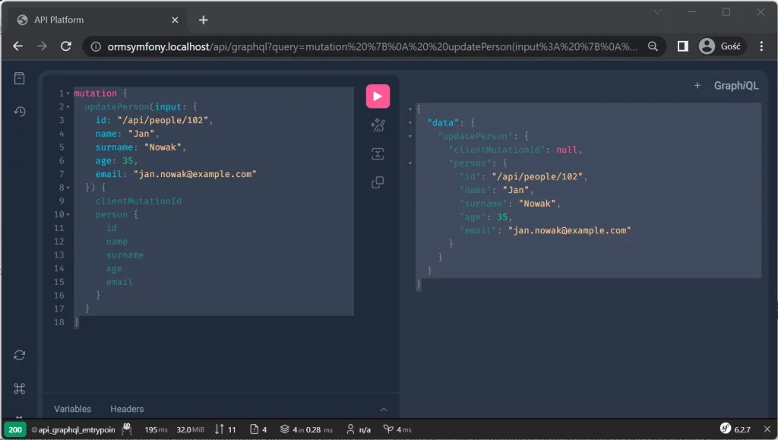Open the Variables editor tab

[x=72, y=409]
